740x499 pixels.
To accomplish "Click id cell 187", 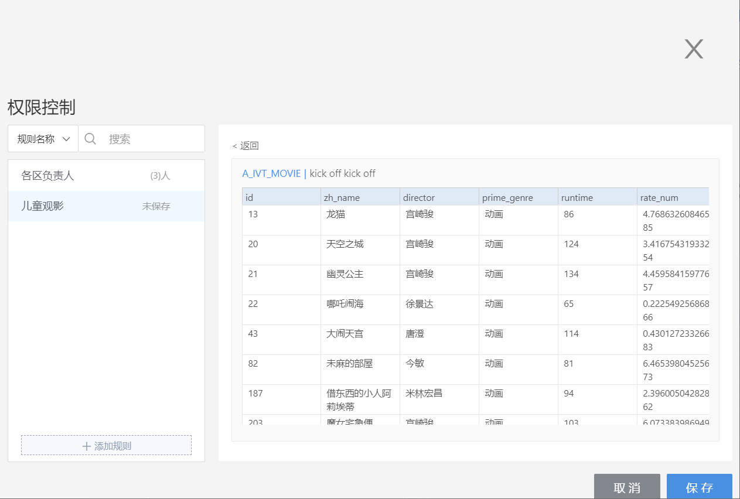I will (x=281, y=400).
